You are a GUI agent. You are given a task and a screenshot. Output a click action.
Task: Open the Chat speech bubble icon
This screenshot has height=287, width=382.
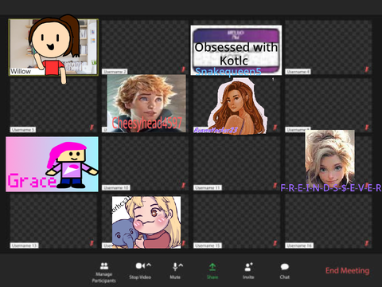coord(285,266)
